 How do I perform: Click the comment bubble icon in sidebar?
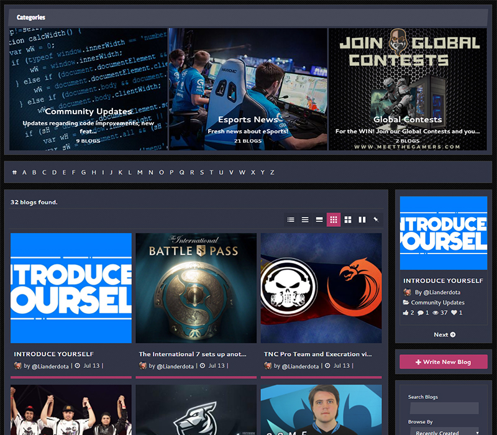coord(421,313)
